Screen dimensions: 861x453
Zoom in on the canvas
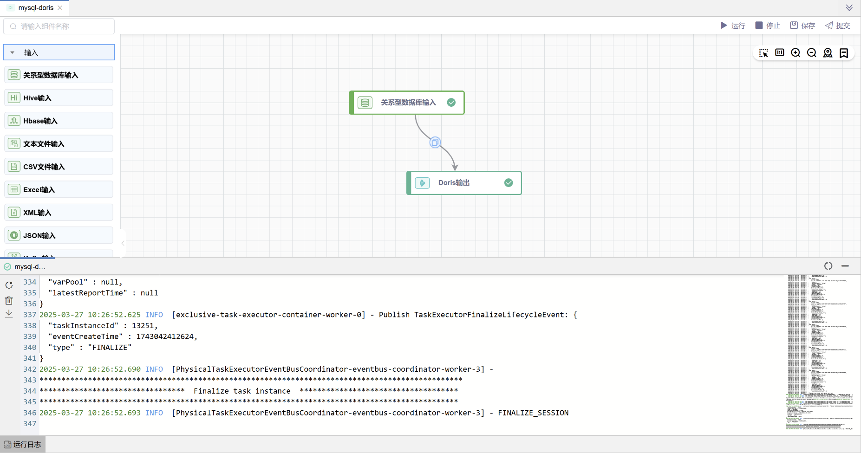(796, 53)
